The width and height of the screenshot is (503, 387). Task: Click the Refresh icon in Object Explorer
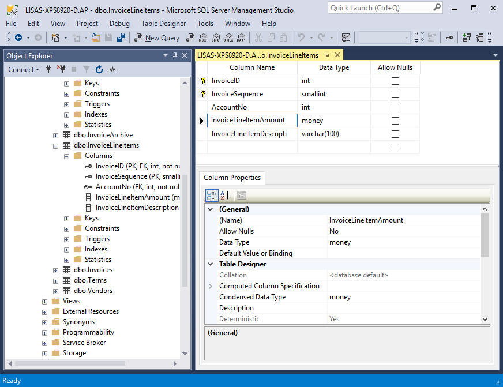click(99, 70)
